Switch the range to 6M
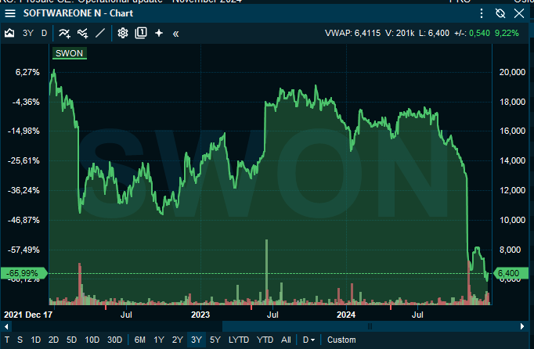The width and height of the screenshot is (534, 349). click(139, 340)
